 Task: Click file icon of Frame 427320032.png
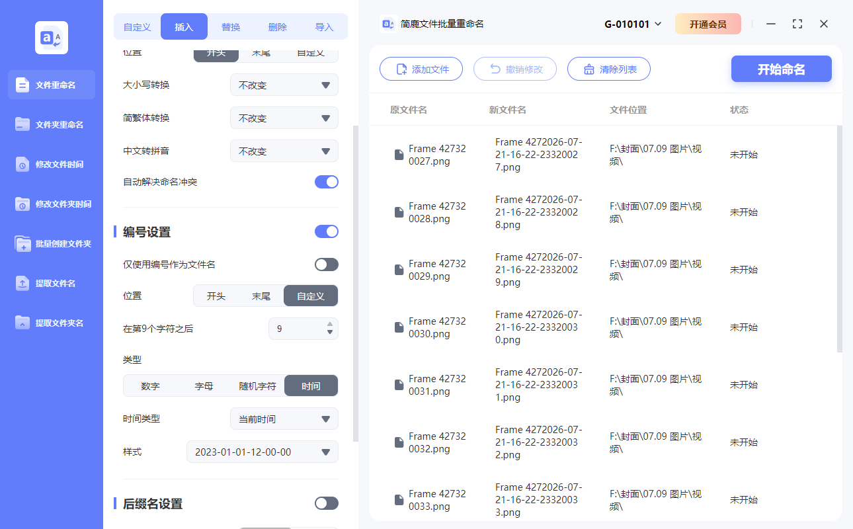click(399, 442)
